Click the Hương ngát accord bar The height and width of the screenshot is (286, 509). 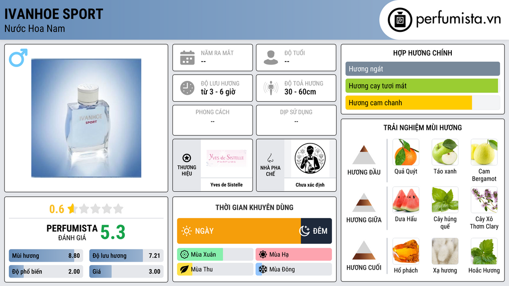(x=423, y=69)
